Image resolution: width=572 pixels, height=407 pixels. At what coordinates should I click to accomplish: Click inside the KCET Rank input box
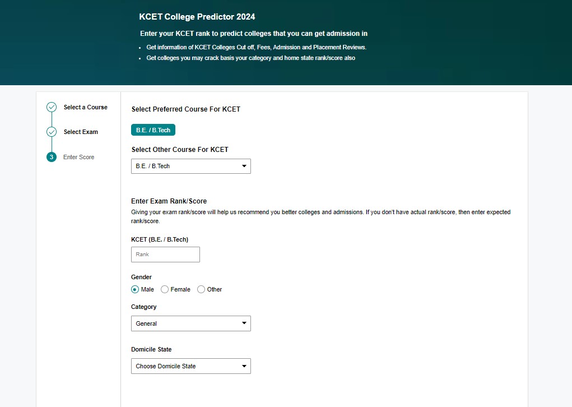tap(165, 254)
